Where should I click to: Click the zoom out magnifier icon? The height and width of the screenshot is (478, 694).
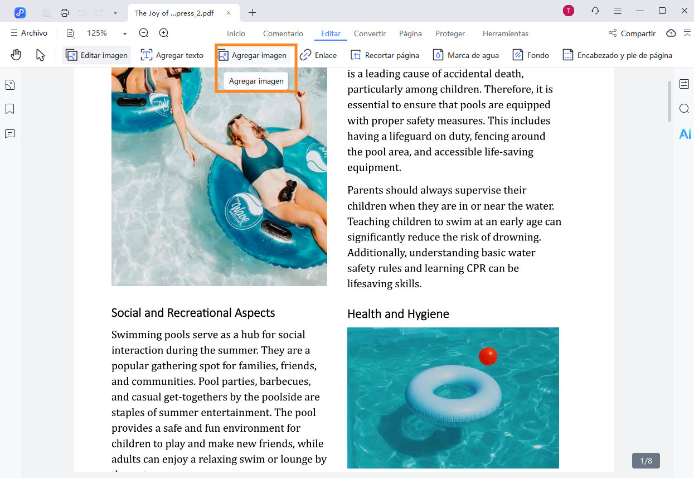144,33
